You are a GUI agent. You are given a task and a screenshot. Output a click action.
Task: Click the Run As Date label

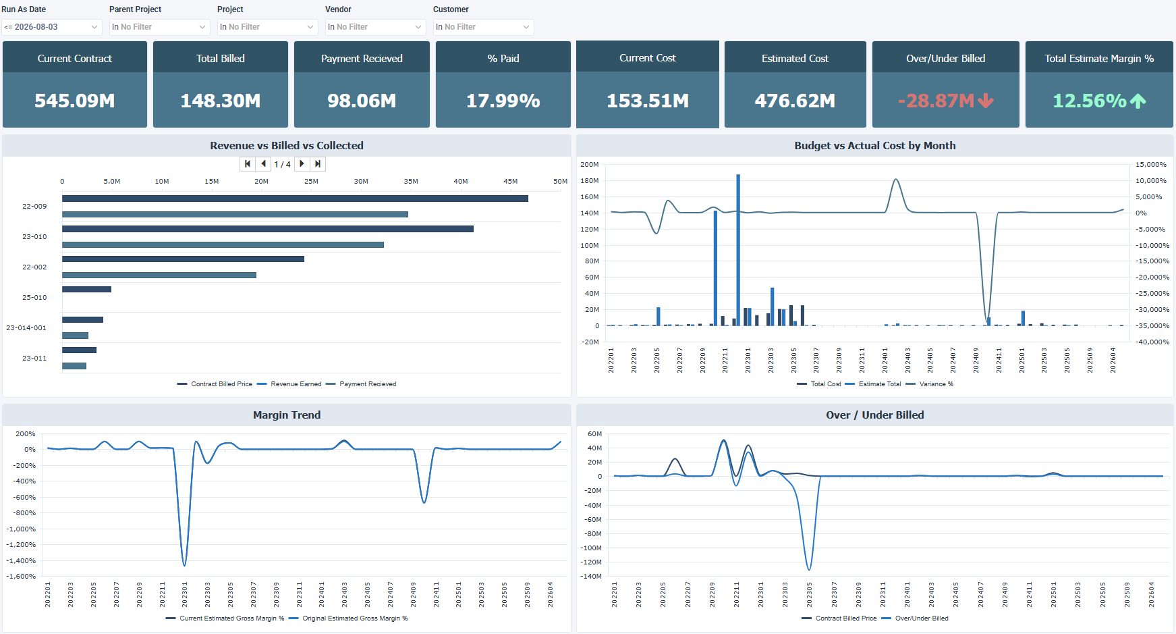point(24,9)
